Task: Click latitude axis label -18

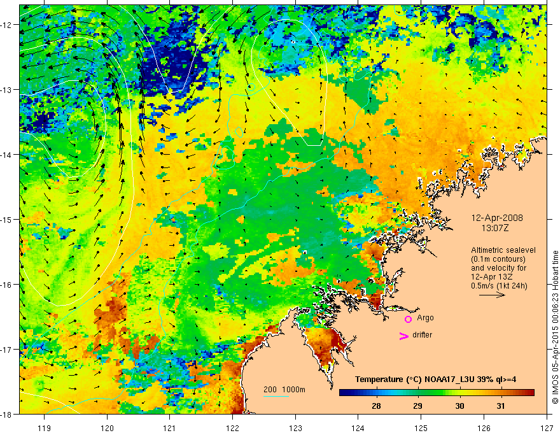Action: (x=7, y=414)
